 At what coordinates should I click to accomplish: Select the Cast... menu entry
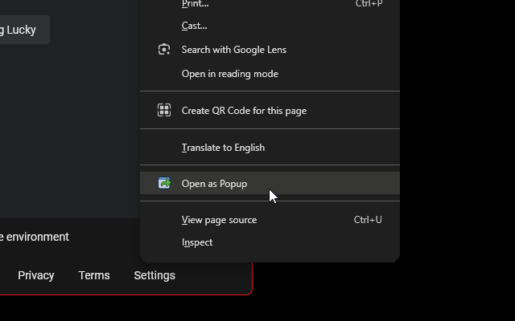(194, 26)
